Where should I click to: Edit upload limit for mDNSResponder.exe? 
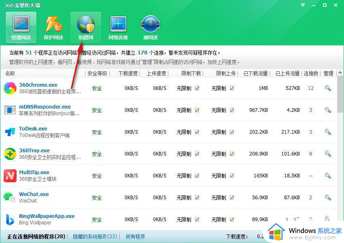click(x=231, y=110)
